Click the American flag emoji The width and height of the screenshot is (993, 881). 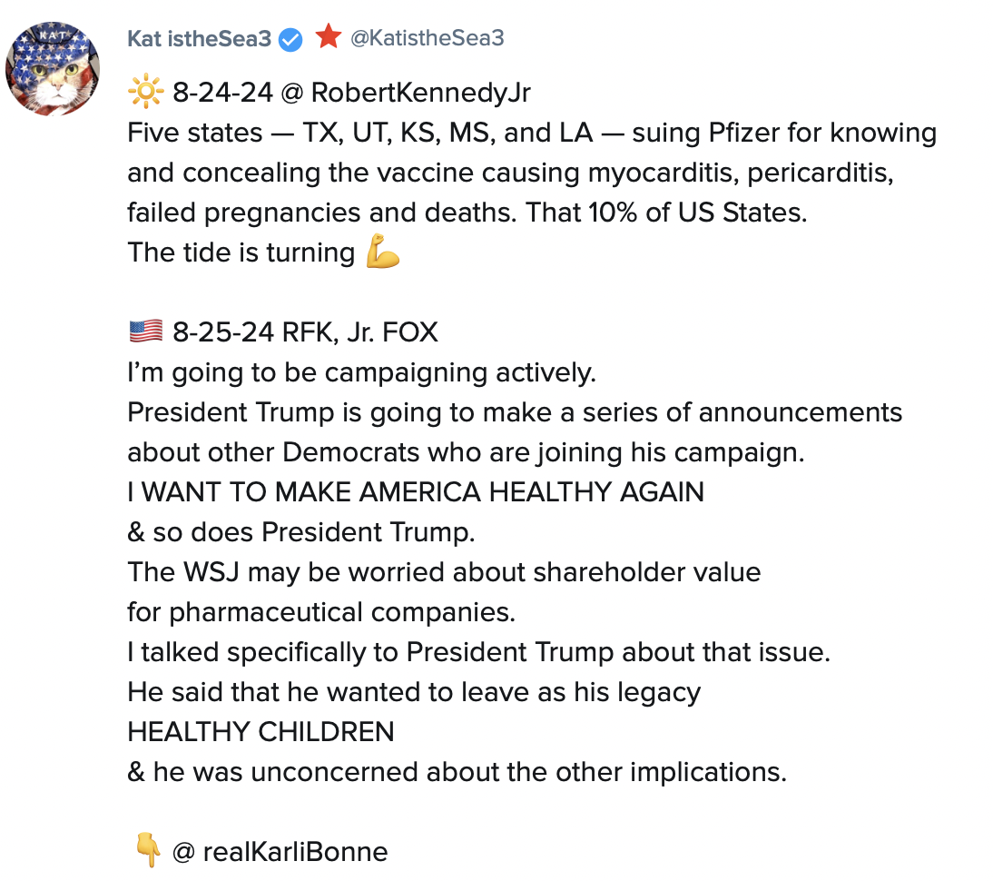[145, 332]
